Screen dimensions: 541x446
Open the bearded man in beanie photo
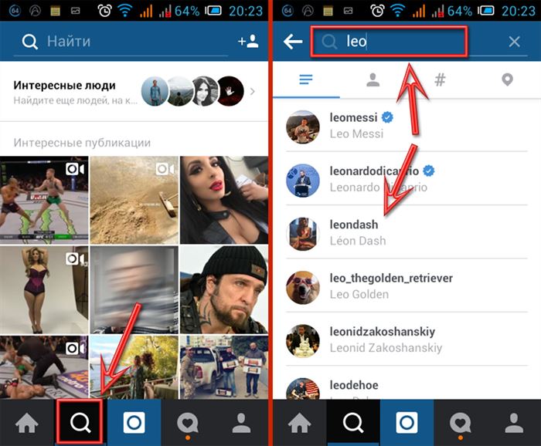(224, 289)
